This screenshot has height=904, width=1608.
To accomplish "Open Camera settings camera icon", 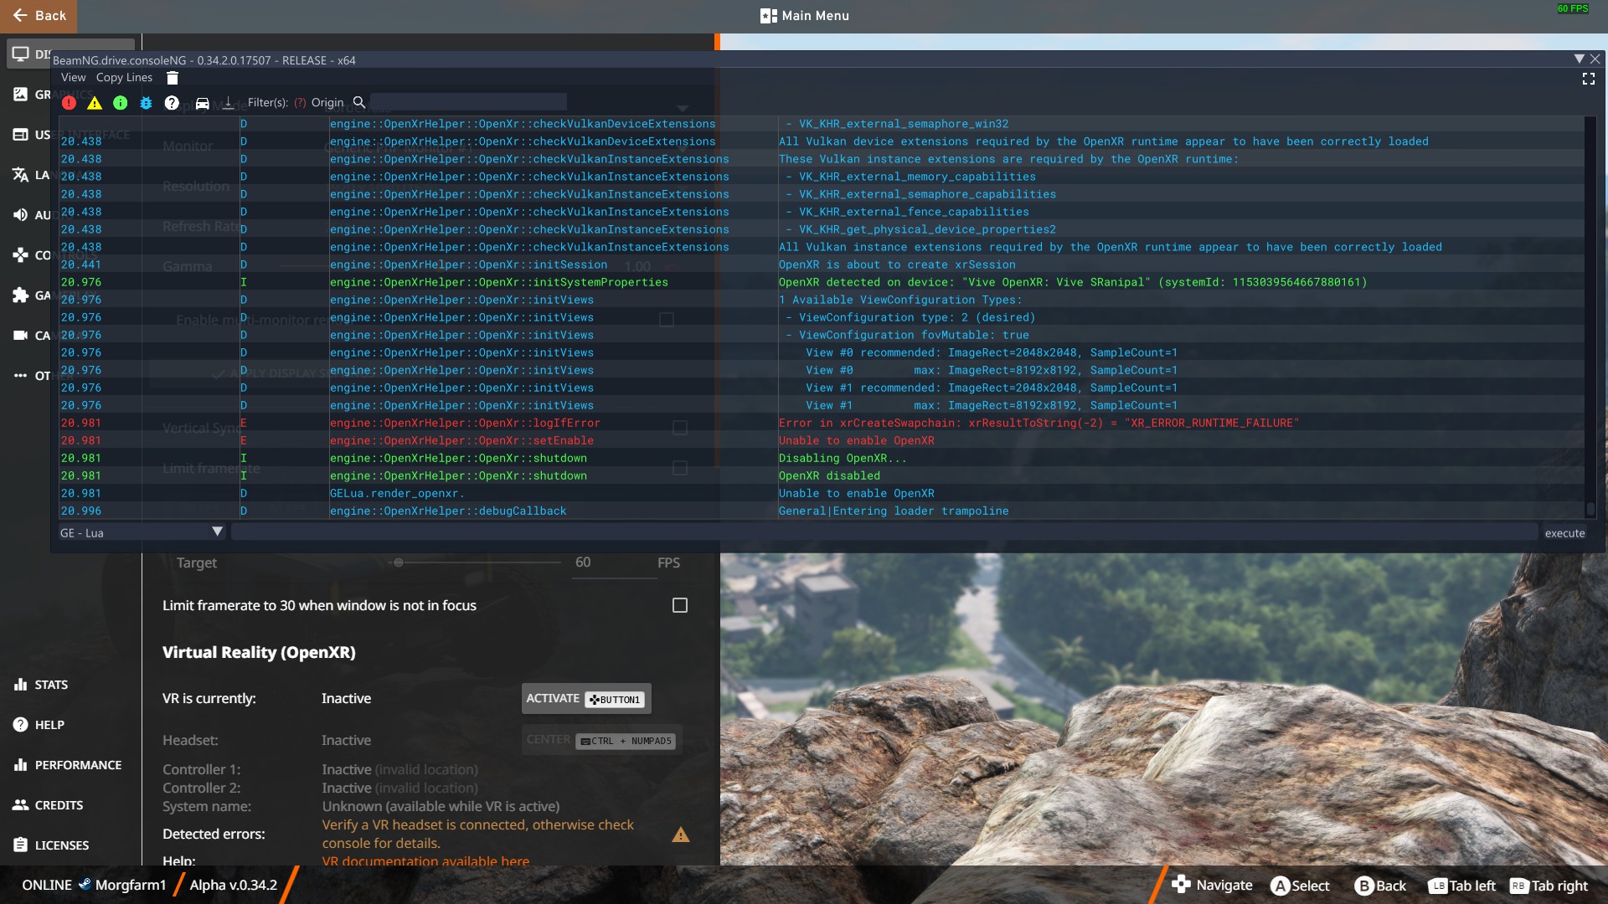I will pos(20,336).
